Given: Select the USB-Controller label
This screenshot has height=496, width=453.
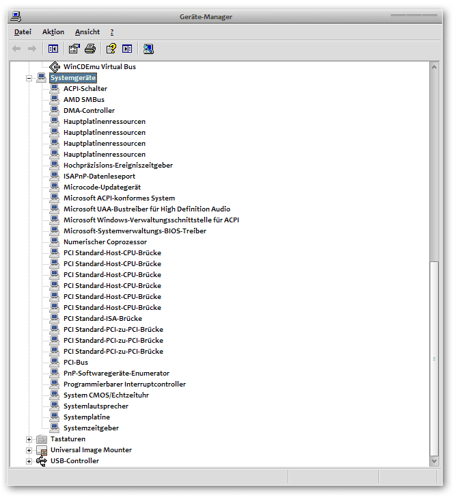Looking at the screenshot, I should pos(74,461).
